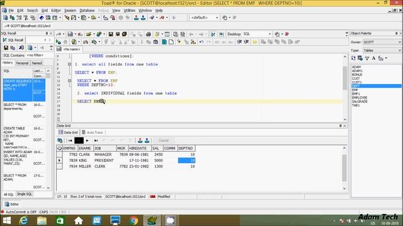Go to first record in Data Grid
Viewport: 403px width, 226px height.
pos(70,141)
